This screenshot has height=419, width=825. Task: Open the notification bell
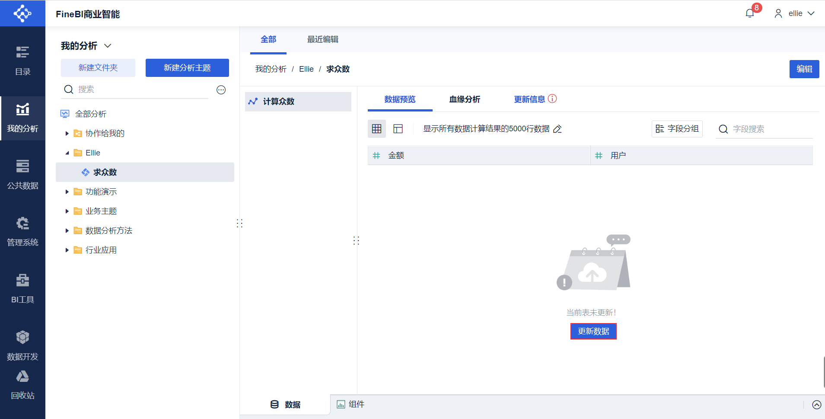point(750,13)
